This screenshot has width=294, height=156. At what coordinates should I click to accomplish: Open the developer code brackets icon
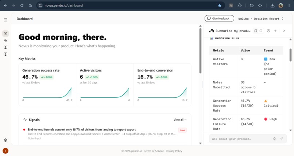pyautogui.click(x=260, y=5)
